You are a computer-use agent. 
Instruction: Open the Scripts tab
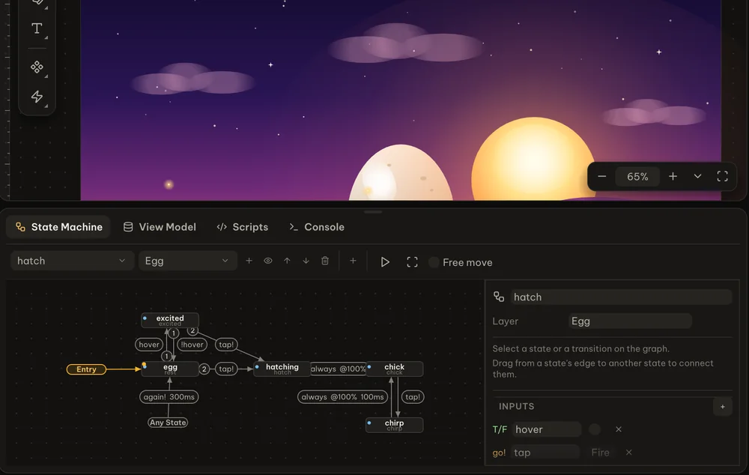(x=243, y=227)
